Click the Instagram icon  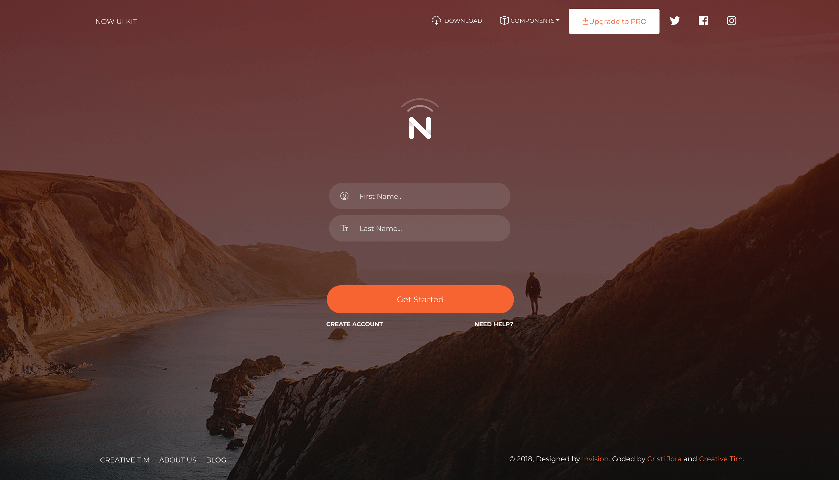[x=731, y=21]
